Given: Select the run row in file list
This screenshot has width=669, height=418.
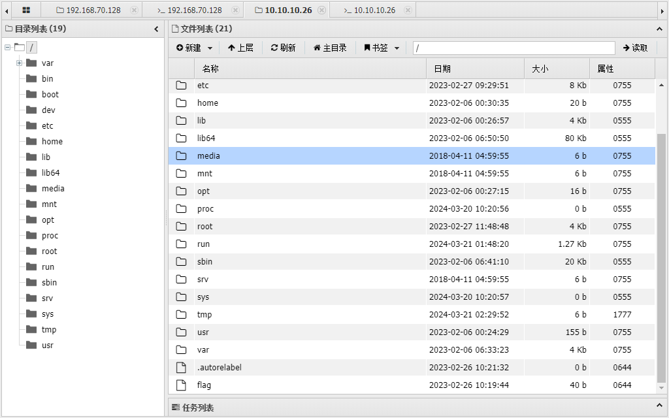Looking at the screenshot, I should tap(412, 244).
